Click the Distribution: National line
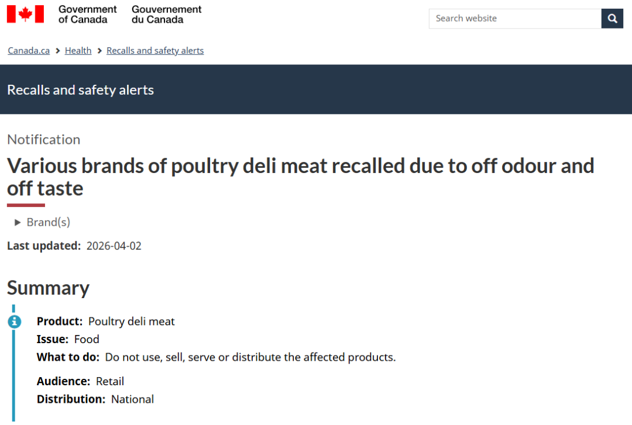Viewport: 632px width, 425px height. pyautogui.click(x=95, y=399)
